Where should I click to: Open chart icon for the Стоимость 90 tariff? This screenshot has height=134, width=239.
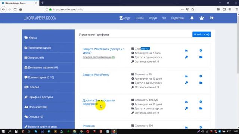[x=186, y=76]
